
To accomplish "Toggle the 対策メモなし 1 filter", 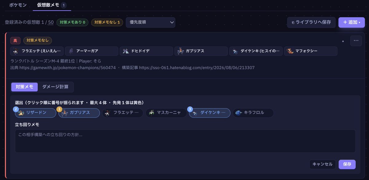I will [x=107, y=22].
